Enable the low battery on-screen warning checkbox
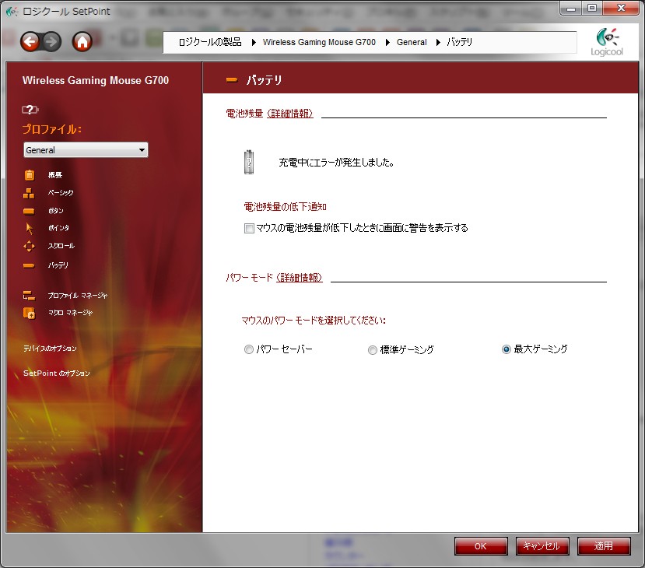Viewport: 645px width, 568px height. (249, 229)
